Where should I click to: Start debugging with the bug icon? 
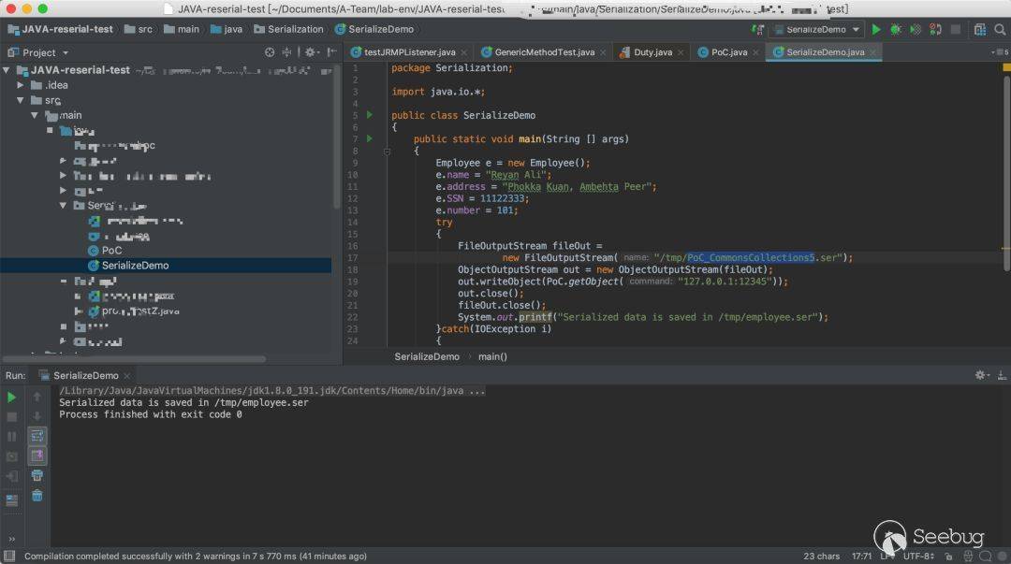pos(896,29)
